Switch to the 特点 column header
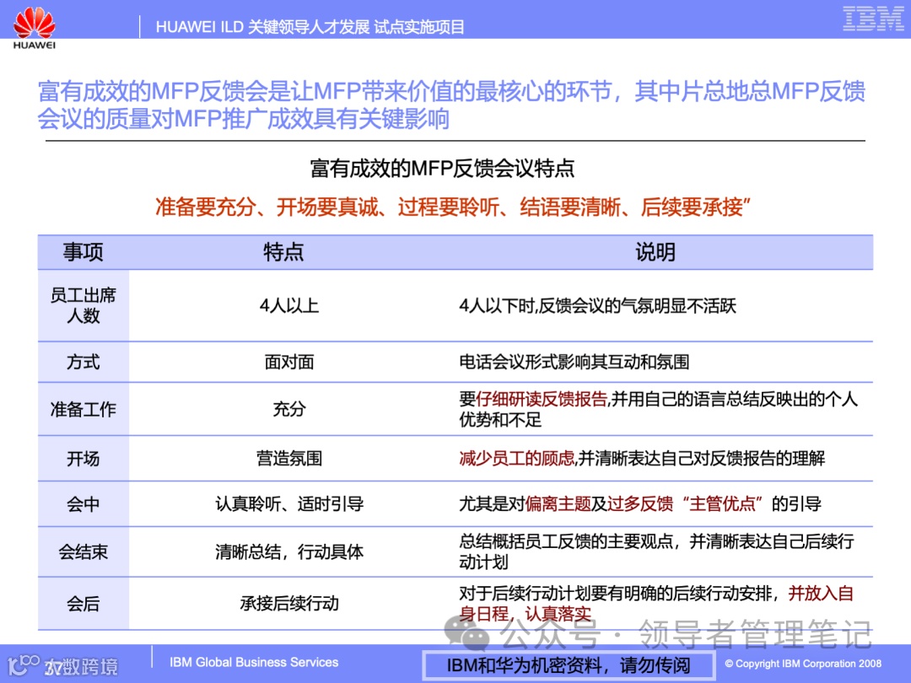The width and height of the screenshot is (911, 683). click(x=283, y=251)
